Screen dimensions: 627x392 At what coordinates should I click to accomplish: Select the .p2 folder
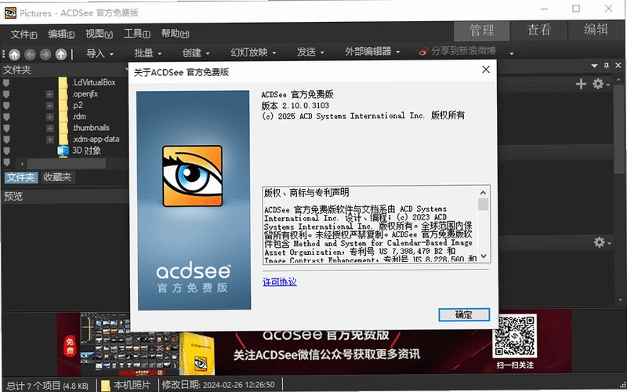(x=78, y=105)
